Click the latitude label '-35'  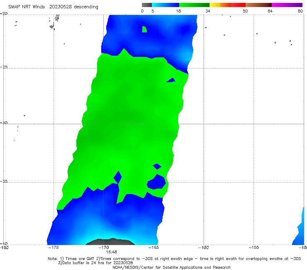[x=4, y=182]
